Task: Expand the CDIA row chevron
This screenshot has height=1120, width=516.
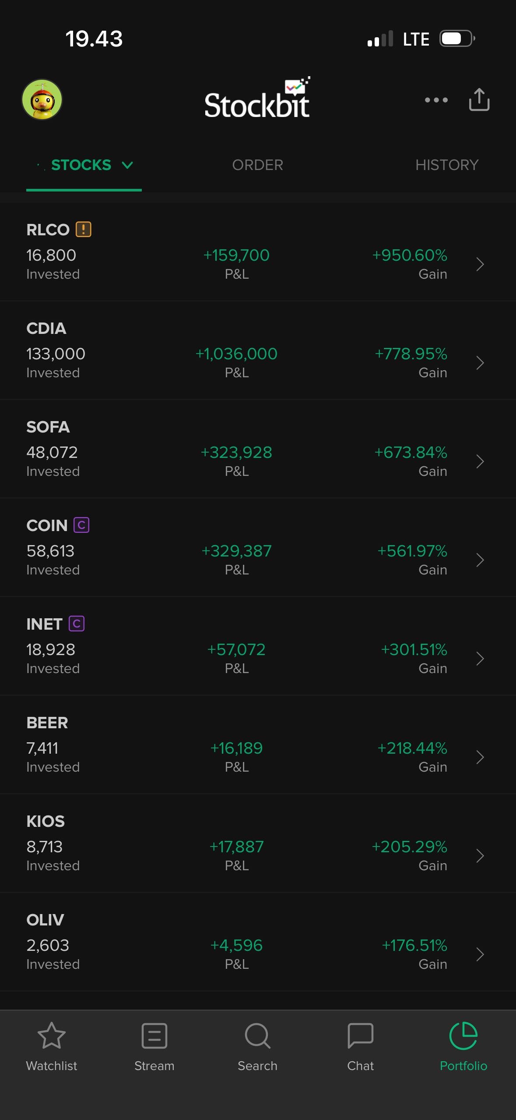Action: coord(480,363)
